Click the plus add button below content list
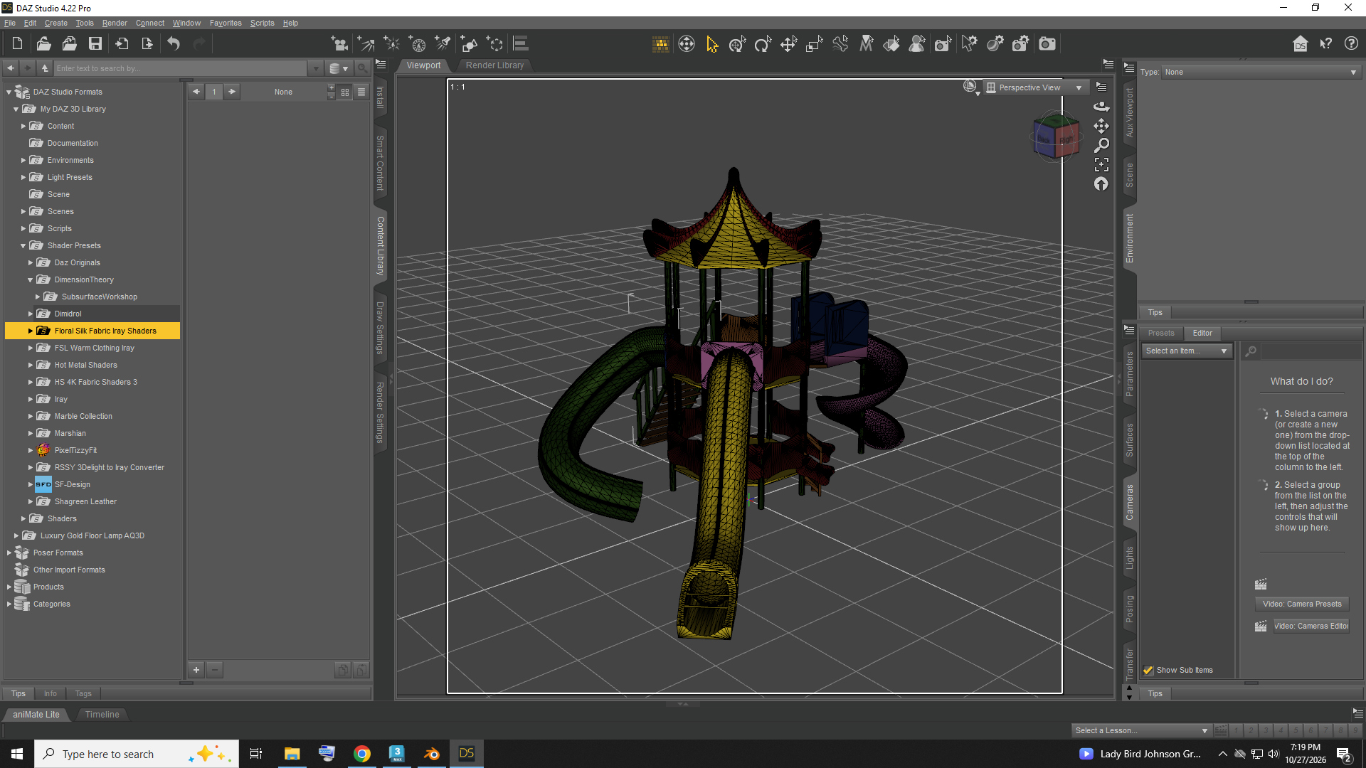Image resolution: width=1366 pixels, height=768 pixels. 196,669
